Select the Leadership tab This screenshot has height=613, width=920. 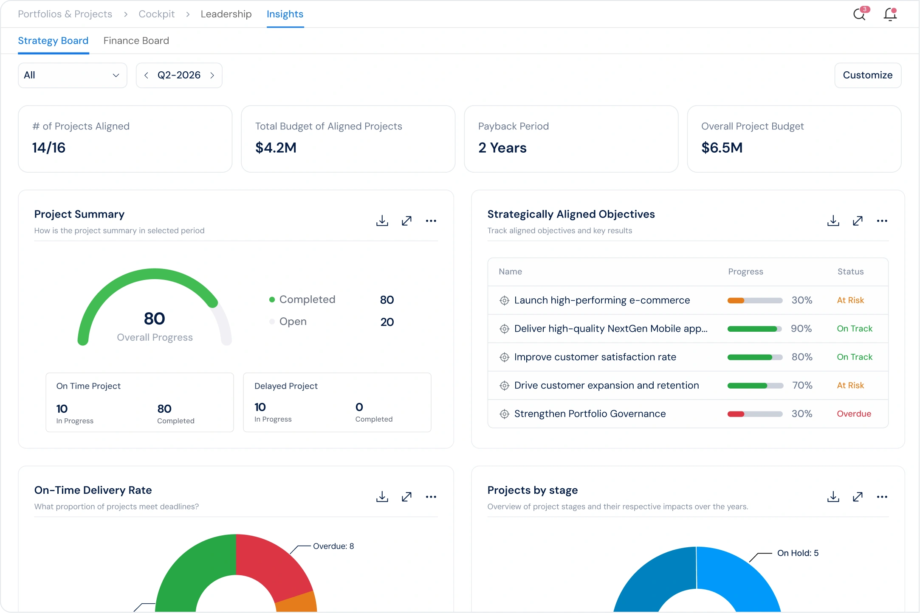[x=226, y=14]
